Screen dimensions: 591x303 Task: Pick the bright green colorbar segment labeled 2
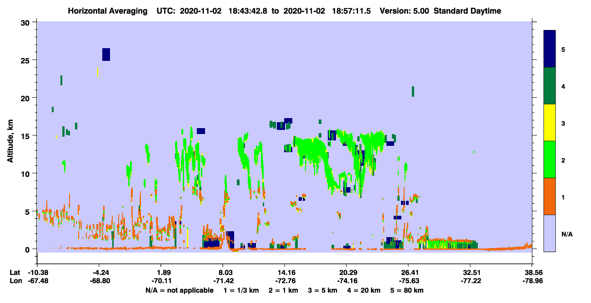click(550, 159)
